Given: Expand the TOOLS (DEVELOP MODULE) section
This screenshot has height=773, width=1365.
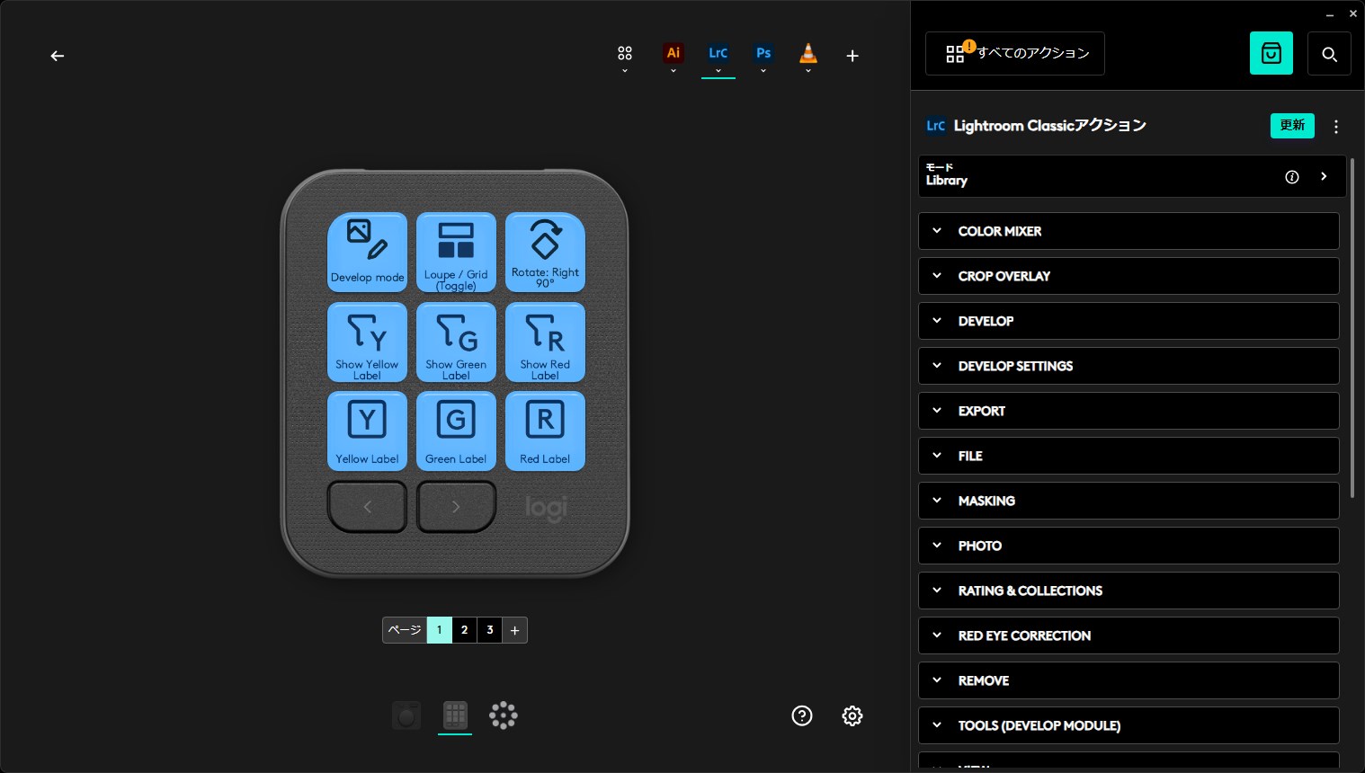Looking at the screenshot, I should pos(1129,725).
